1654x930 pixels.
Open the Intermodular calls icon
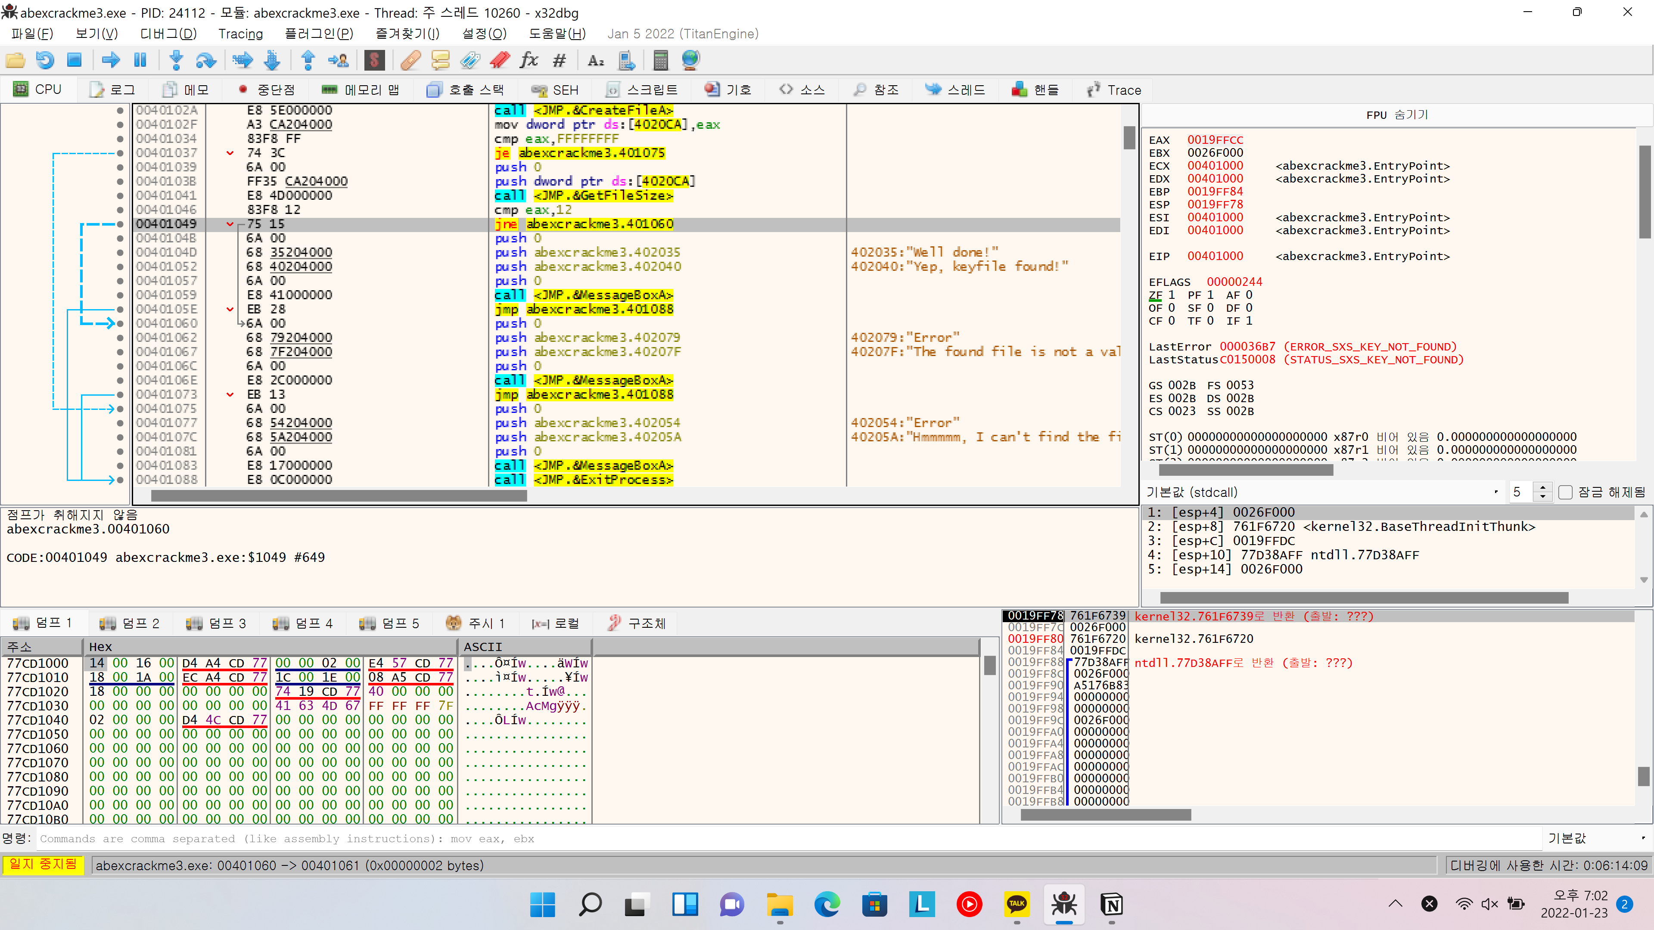point(626,60)
